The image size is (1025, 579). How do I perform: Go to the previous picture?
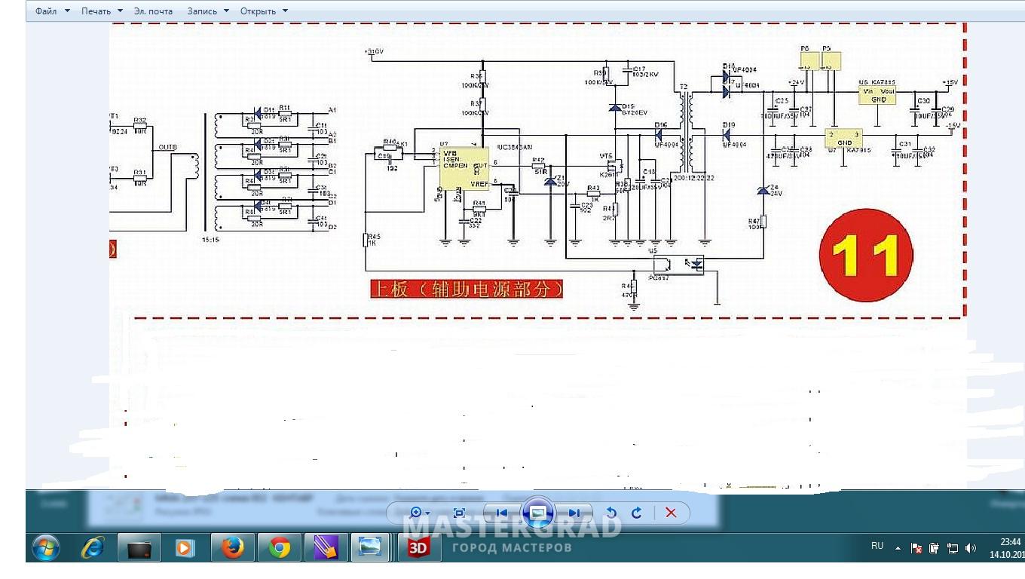501,513
